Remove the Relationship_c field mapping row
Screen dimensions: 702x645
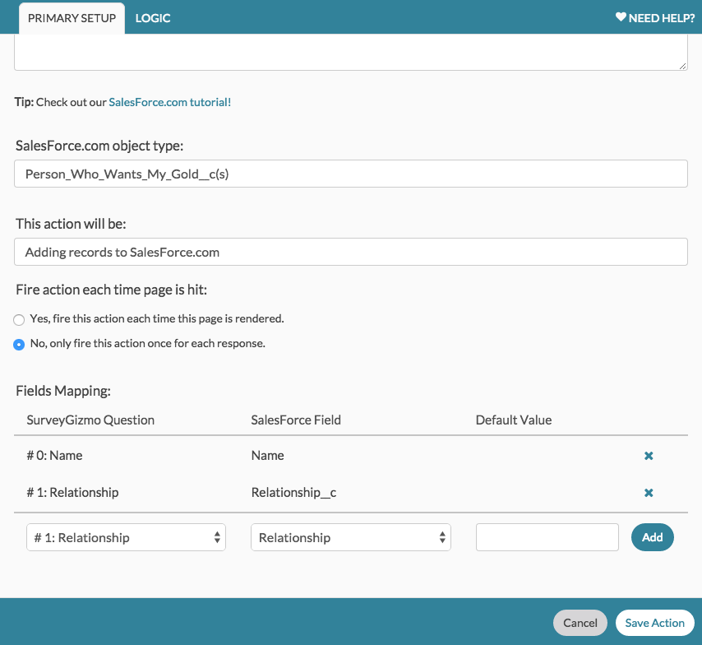point(649,493)
